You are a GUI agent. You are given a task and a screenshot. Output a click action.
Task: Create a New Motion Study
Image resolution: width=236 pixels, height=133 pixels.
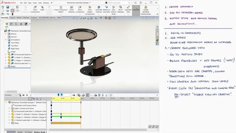pyautogui.click(x=114, y=10)
